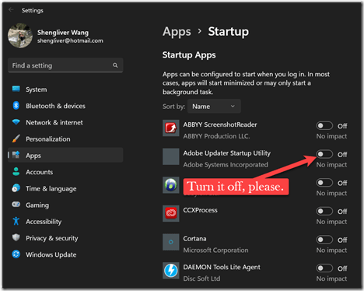This screenshot has width=364, height=291.
Task: Click the Accessibility label
Action: click(44, 222)
